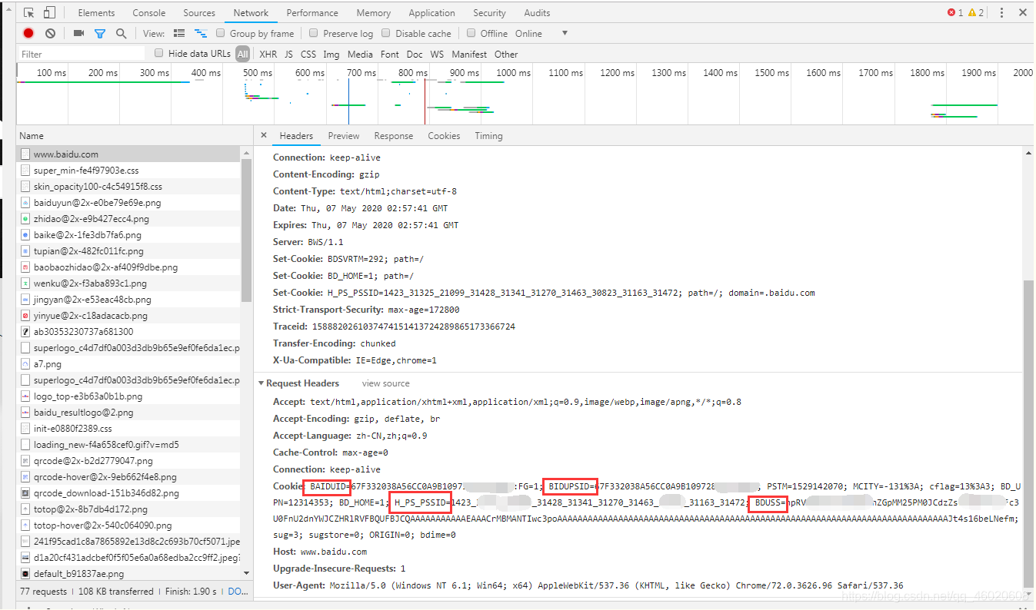Open the request Cookies tab
Viewport: 1036px width, 610px height.
(444, 136)
